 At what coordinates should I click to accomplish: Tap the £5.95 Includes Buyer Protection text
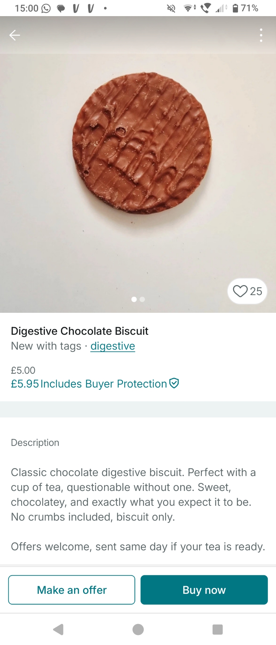click(x=89, y=384)
